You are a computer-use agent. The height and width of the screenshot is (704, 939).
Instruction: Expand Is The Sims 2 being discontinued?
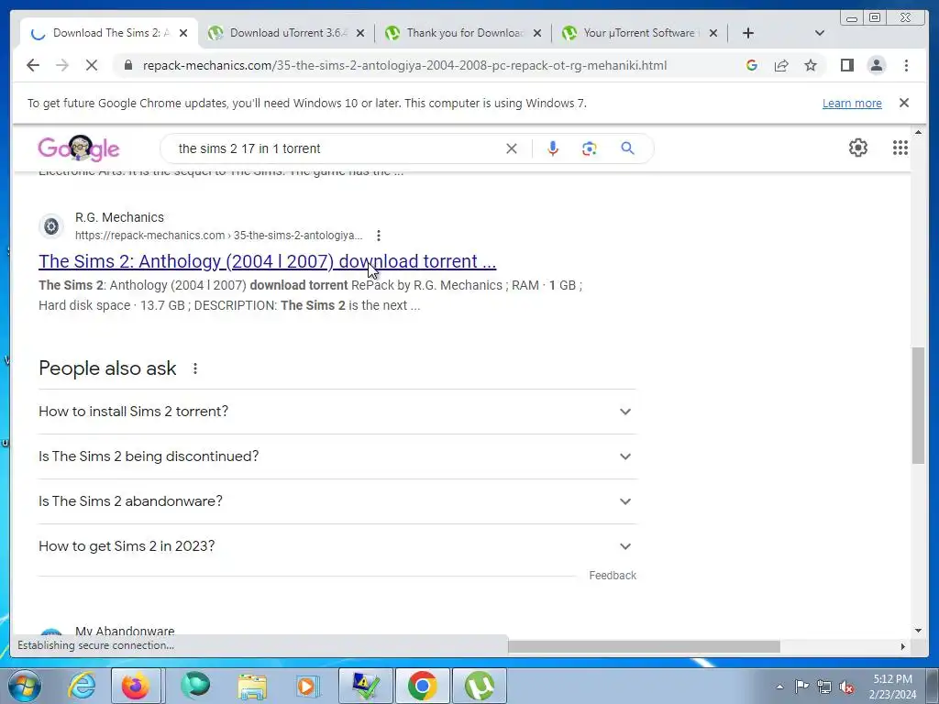pyautogui.click(x=337, y=456)
